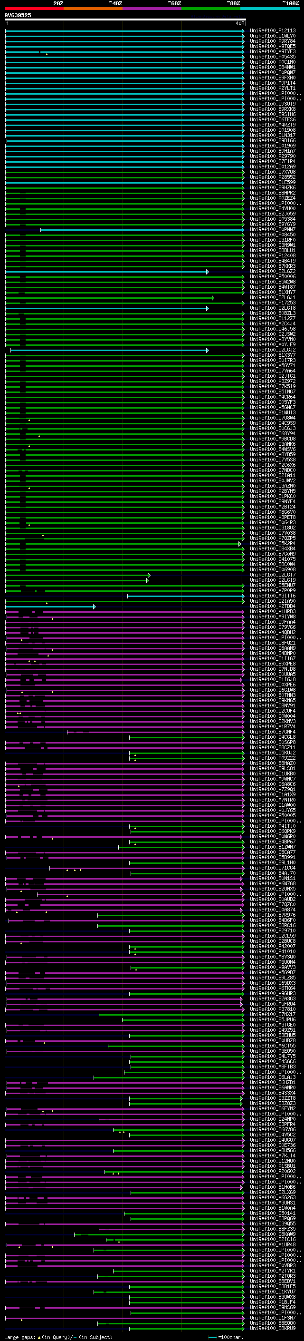Select hit label UniRef100_Q9FAA4

(x=273, y=622)
